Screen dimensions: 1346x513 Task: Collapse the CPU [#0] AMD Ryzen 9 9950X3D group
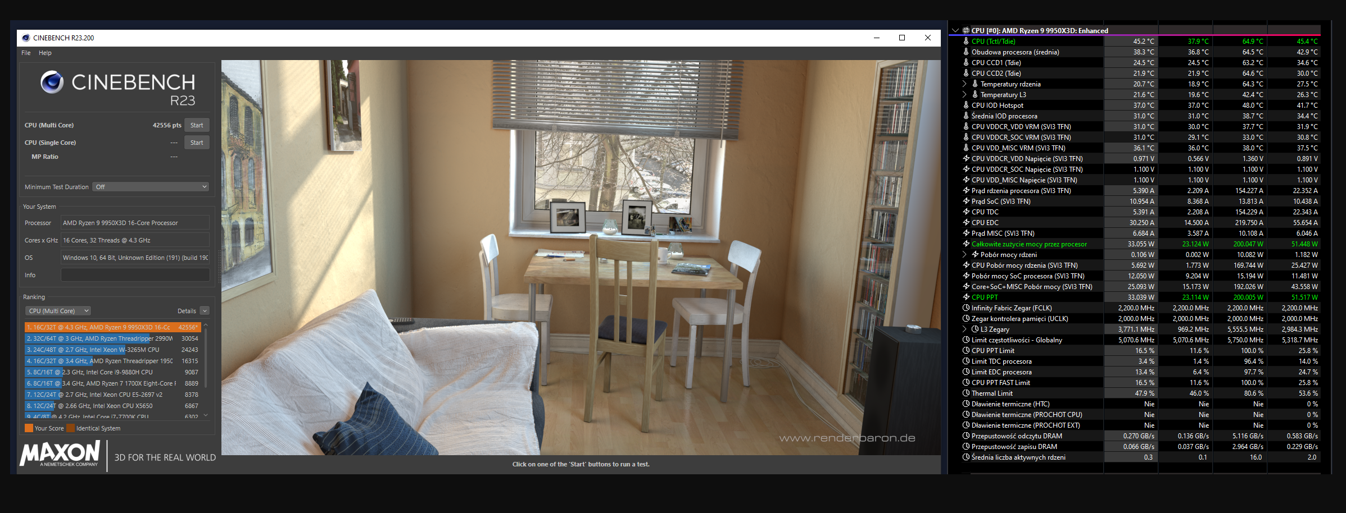(x=955, y=30)
